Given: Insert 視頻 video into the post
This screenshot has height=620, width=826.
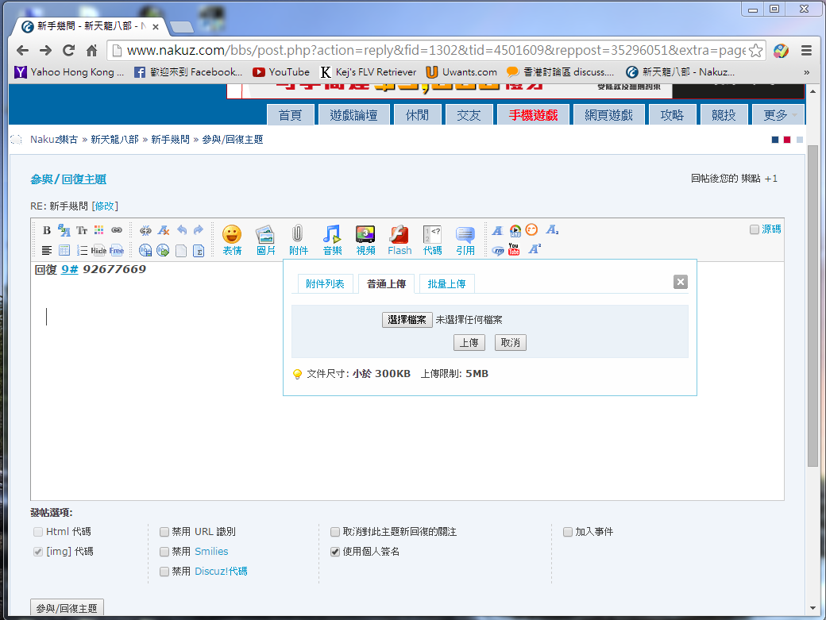Looking at the screenshot, I should coord(365,241).
